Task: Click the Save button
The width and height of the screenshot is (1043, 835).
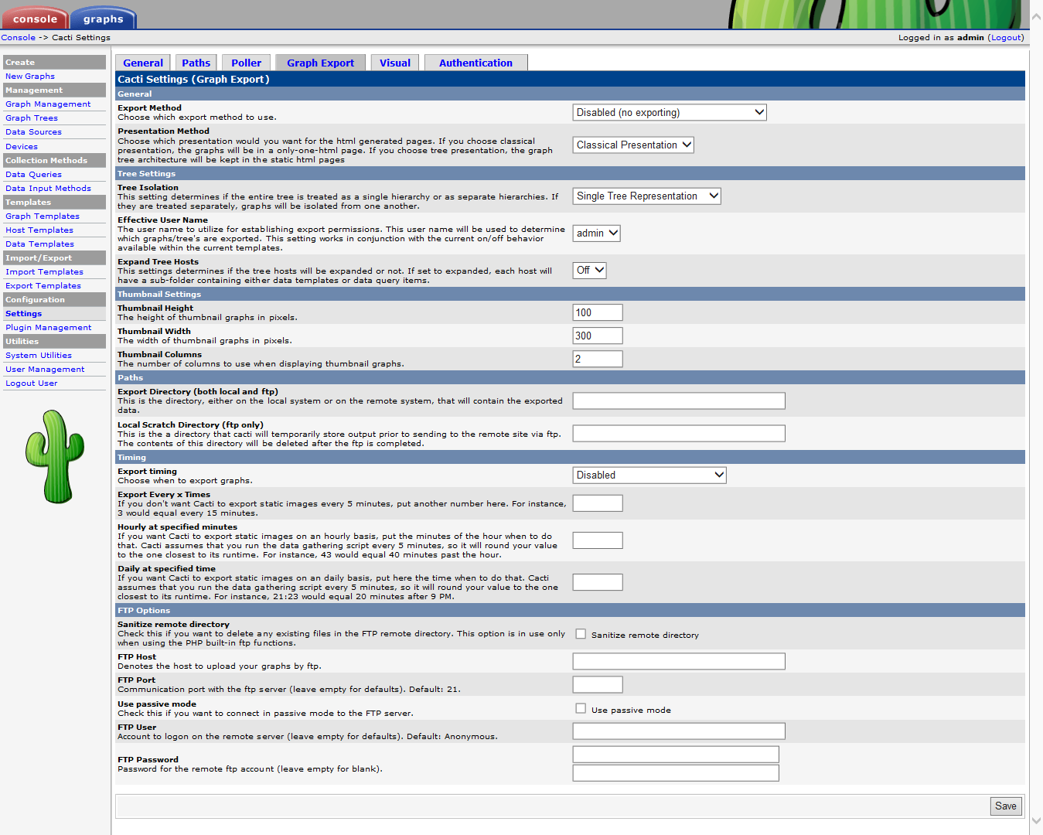Action: pos(1006,806)
